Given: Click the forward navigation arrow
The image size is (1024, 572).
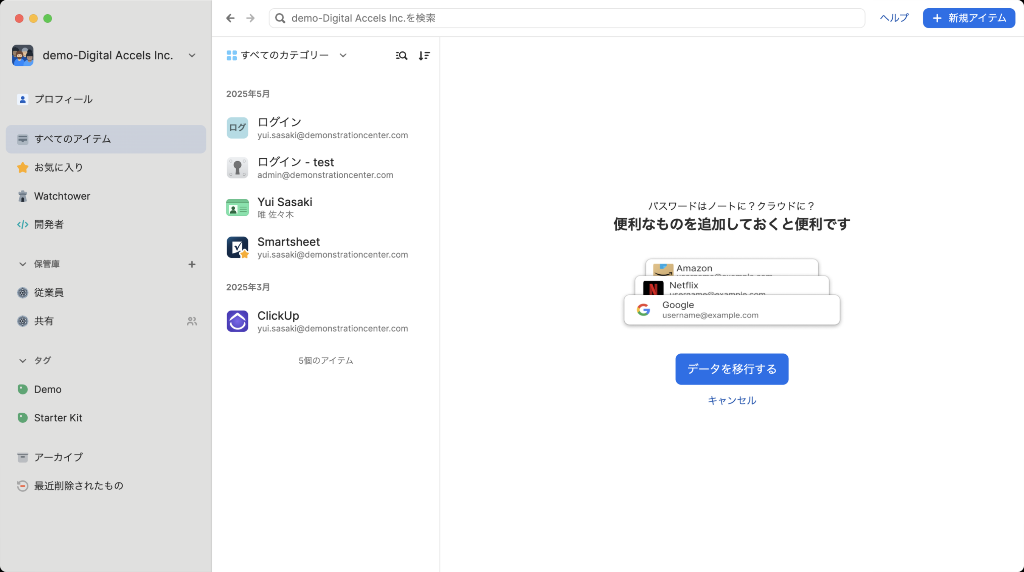Looking at the screenshot, I should coord(250,18).
